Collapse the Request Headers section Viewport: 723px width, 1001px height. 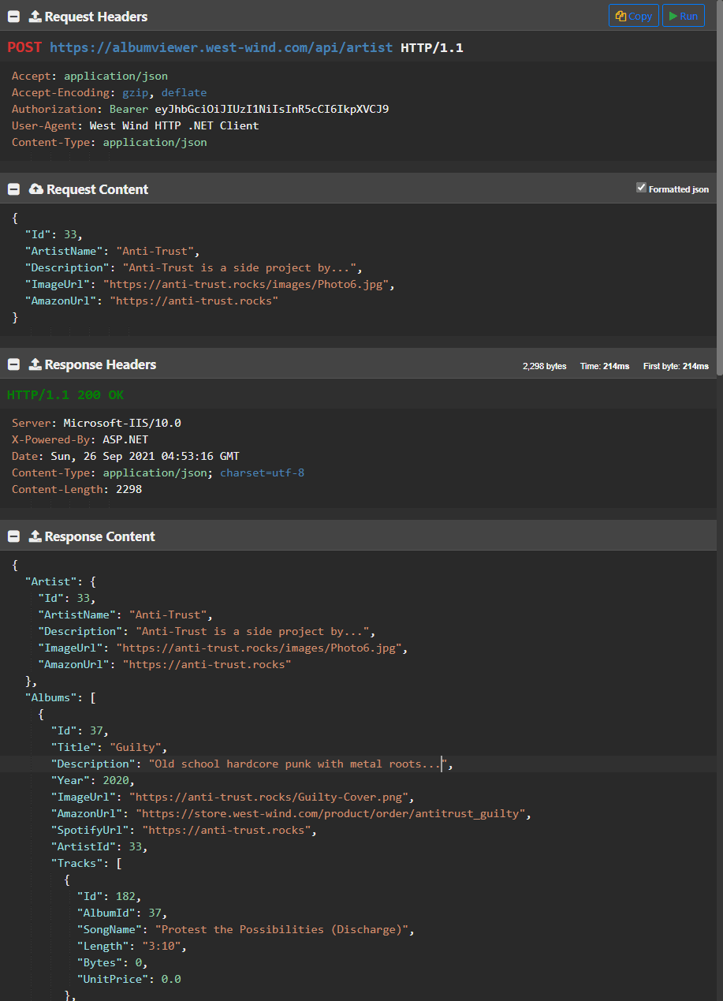(13, 17)
